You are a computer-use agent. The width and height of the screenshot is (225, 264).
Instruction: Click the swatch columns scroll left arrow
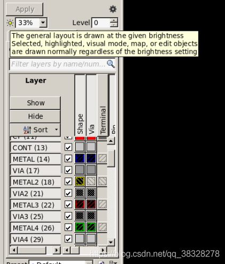[x=67, y=250]
